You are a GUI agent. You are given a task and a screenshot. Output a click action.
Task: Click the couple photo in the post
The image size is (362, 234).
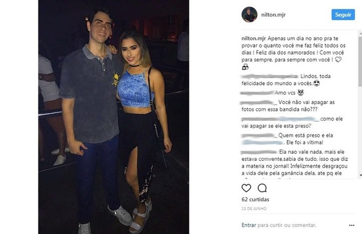pos(113,117)
